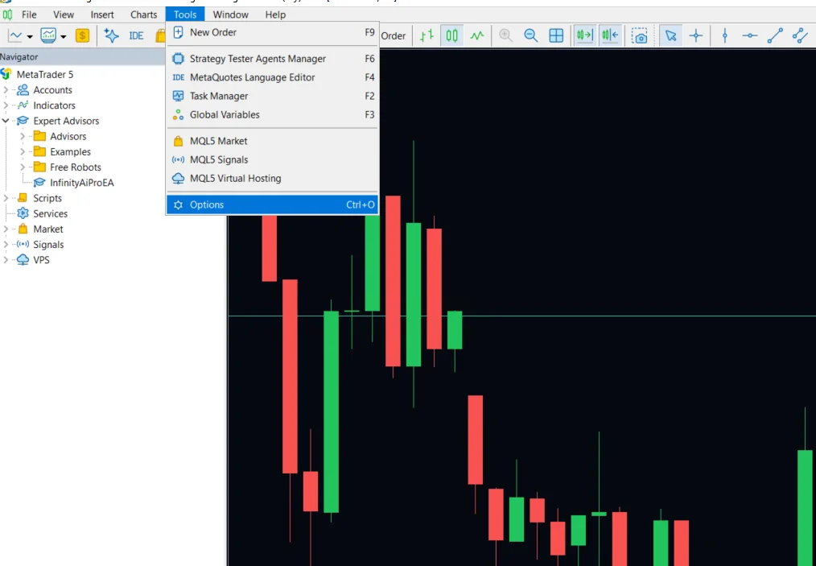Open the Insert menu
Image resolution: width=816 pixels, height=566 pixels.
(x=102, y=14)
